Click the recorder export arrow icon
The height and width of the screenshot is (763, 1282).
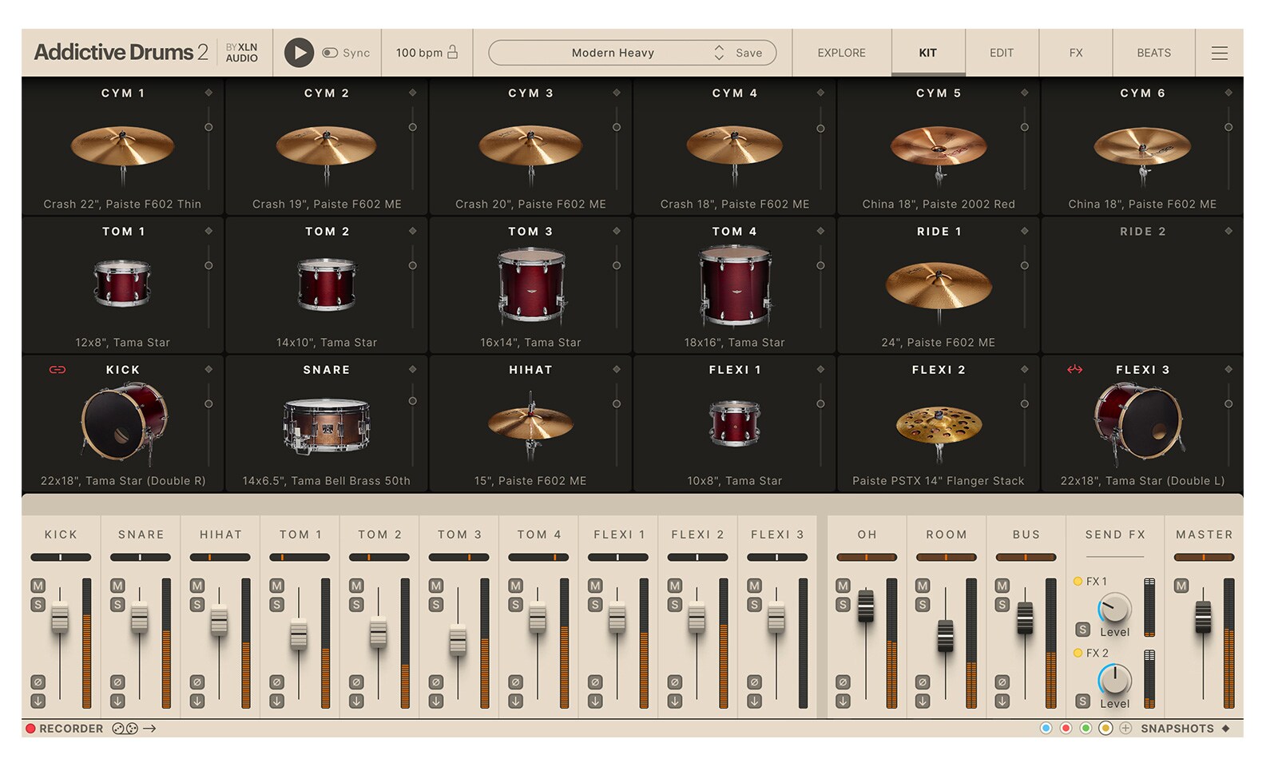point(149,729)
